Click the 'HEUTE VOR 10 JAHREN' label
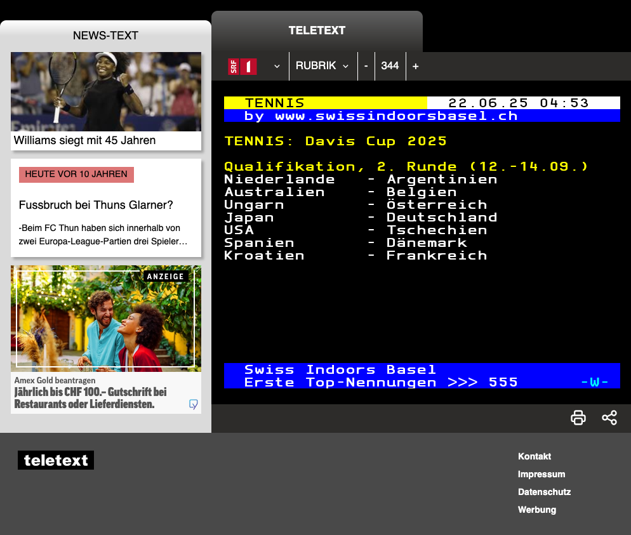The image size is (631, 535). [x=76, y=174]
